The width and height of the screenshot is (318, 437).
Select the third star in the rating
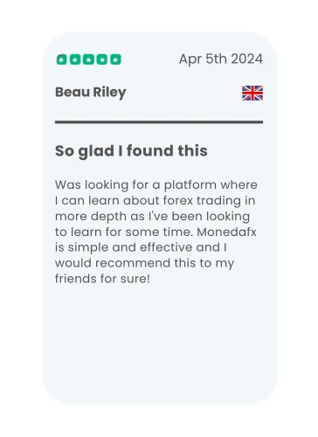tap(88, 59)
